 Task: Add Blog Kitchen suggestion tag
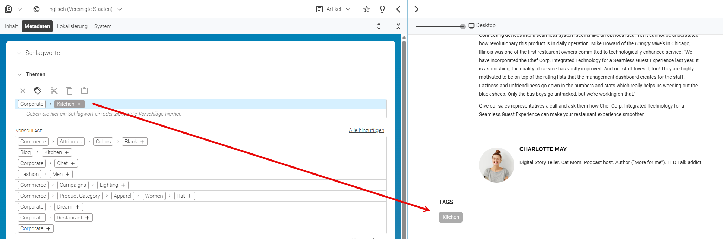[x=67, y=152]
